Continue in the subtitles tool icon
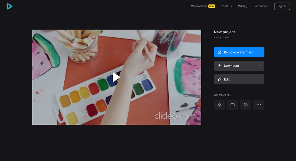Screen dimensions: 296x161 pyautogui.click(x=233, y=105)
